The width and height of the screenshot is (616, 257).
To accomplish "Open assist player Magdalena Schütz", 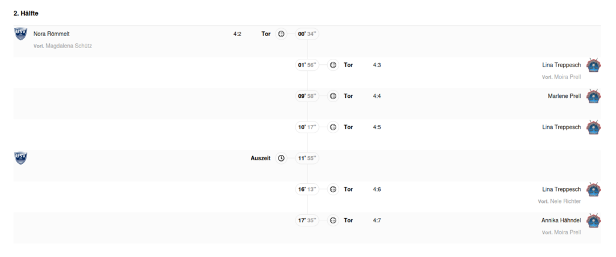I will (69, 46).
